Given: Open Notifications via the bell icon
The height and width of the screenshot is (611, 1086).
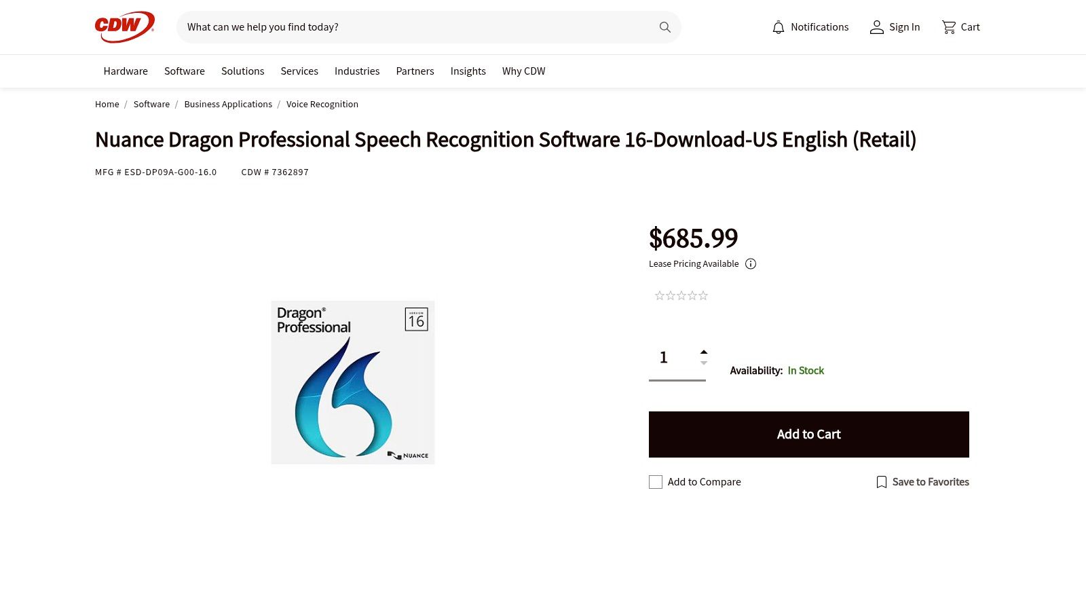Looking at the screenshot, I should pos(778,27).
